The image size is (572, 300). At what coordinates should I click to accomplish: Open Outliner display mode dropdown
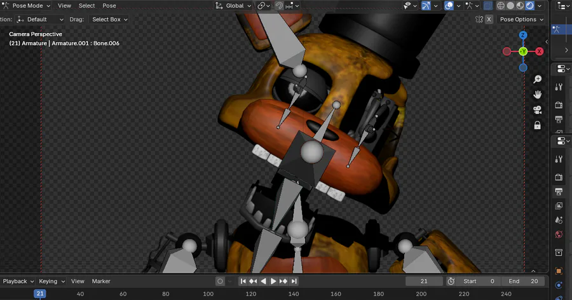pyautogui.click(x=563, y=6)
